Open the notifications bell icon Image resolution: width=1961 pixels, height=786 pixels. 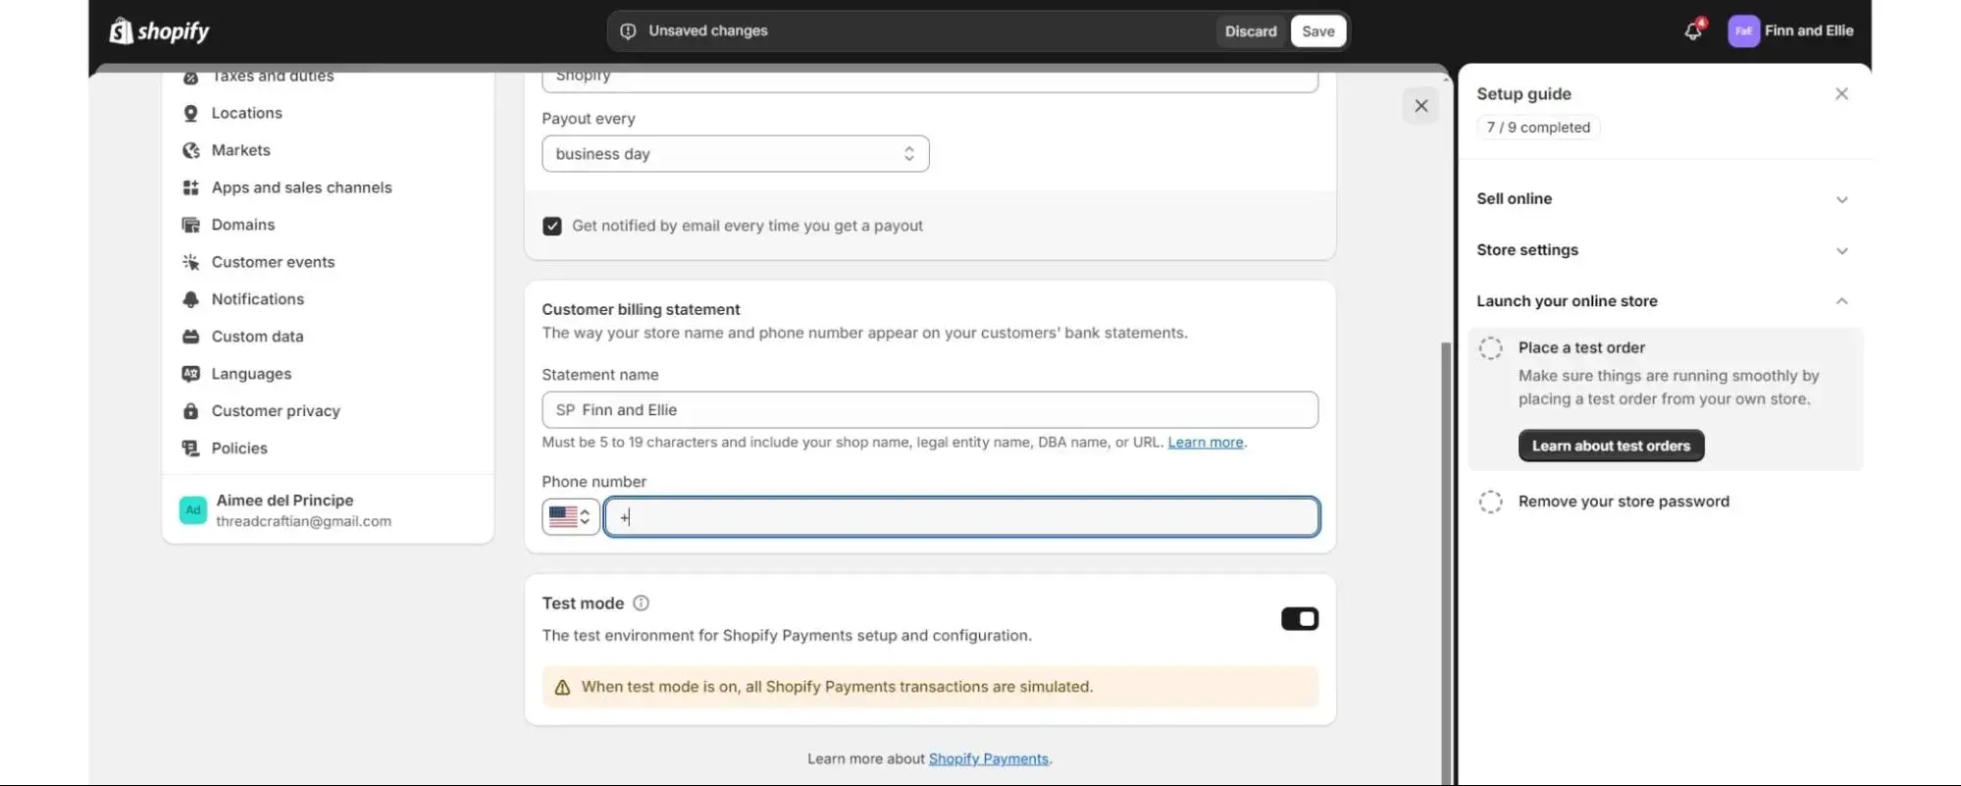1693,31
